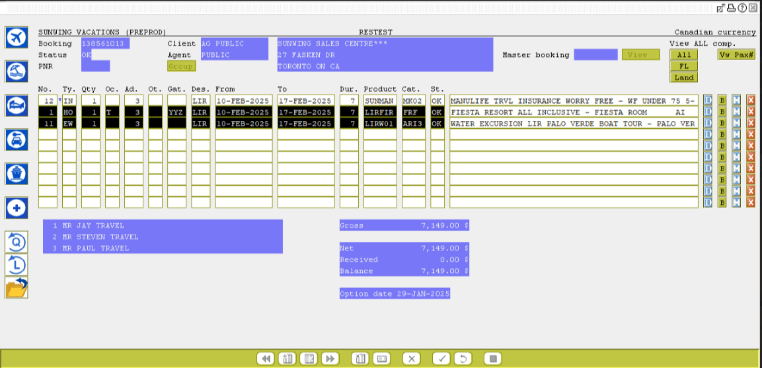Click the square stop toolbar button

[493, 359]
